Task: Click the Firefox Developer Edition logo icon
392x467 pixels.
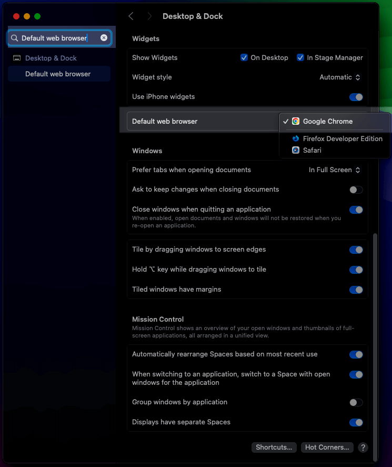Action: click(296, 138)
